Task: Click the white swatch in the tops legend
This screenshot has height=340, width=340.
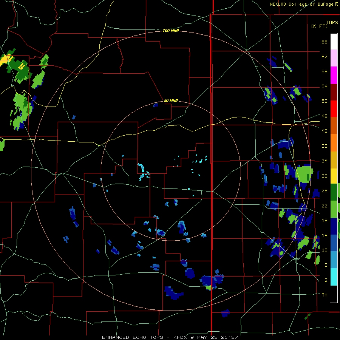Action: click(x=334, y=42)
